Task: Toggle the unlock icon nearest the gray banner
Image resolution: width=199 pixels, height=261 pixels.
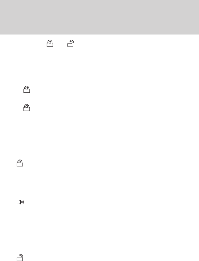Action: pos(71,43)
